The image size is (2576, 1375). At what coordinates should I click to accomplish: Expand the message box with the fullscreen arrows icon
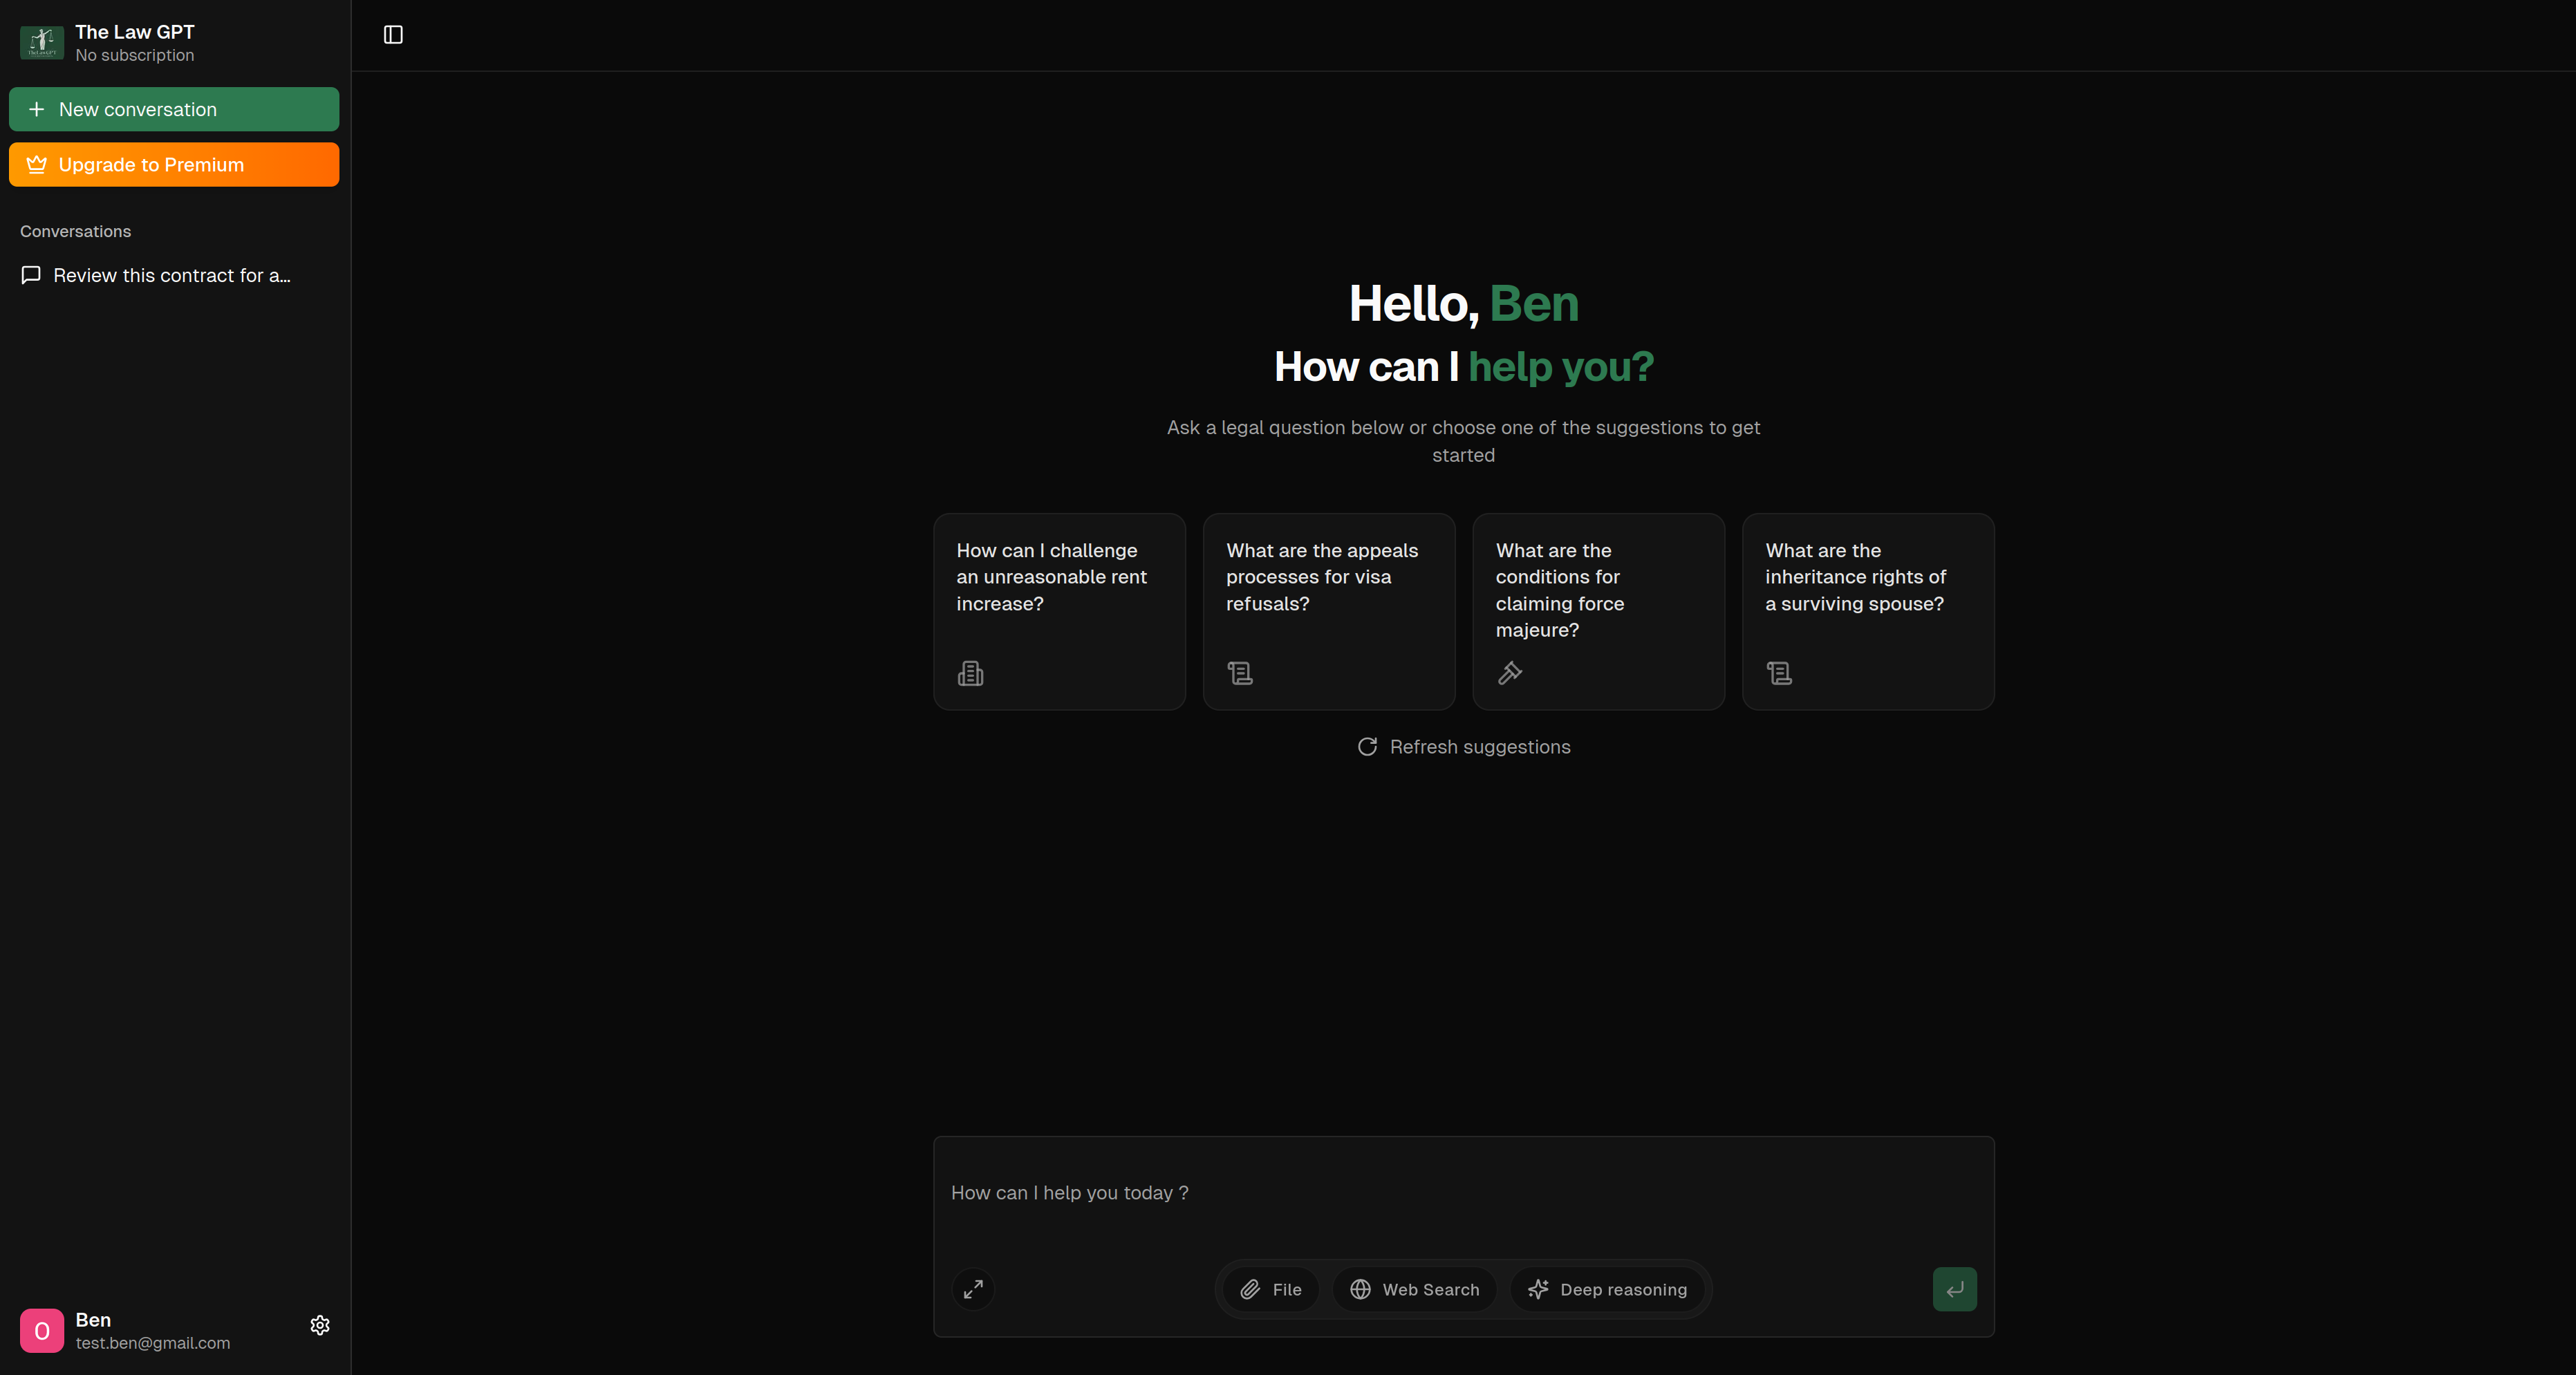972,1289
